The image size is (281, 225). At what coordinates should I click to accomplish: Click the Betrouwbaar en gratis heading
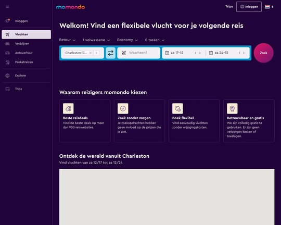pyautogui.click(x=245, y=118)
